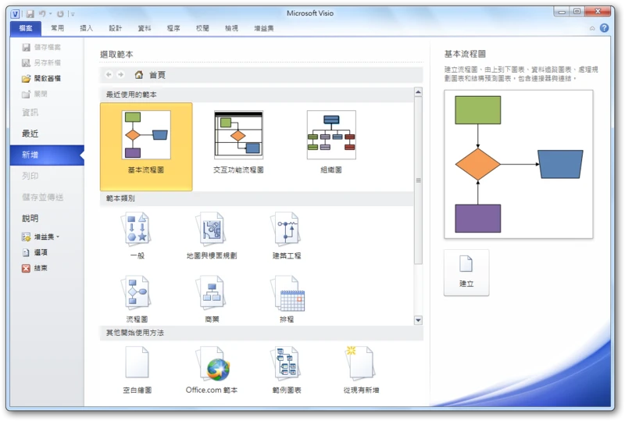Choose the 交互功能流程圖 template

(x=238, y=142)
